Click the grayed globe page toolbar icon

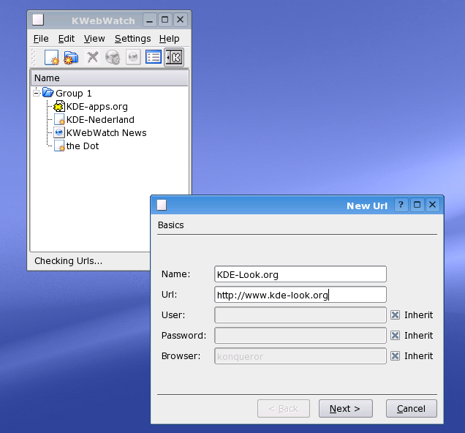tap(133, 57)
